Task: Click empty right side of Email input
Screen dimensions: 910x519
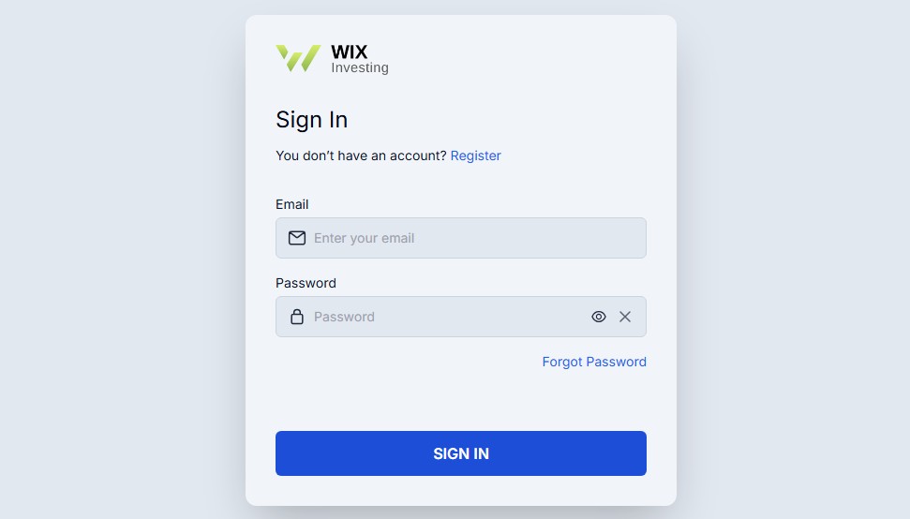Action: point(551,238)
